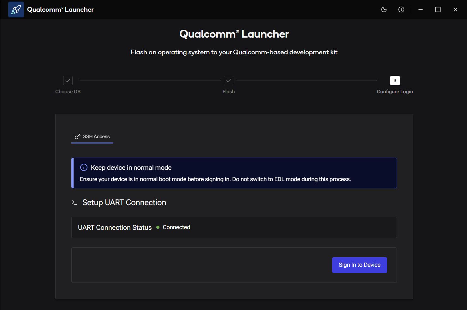Click the 'Qualcomm Launcher' title bar text
This screenshot has width=467, height=310.
click(x=60, y=9)
